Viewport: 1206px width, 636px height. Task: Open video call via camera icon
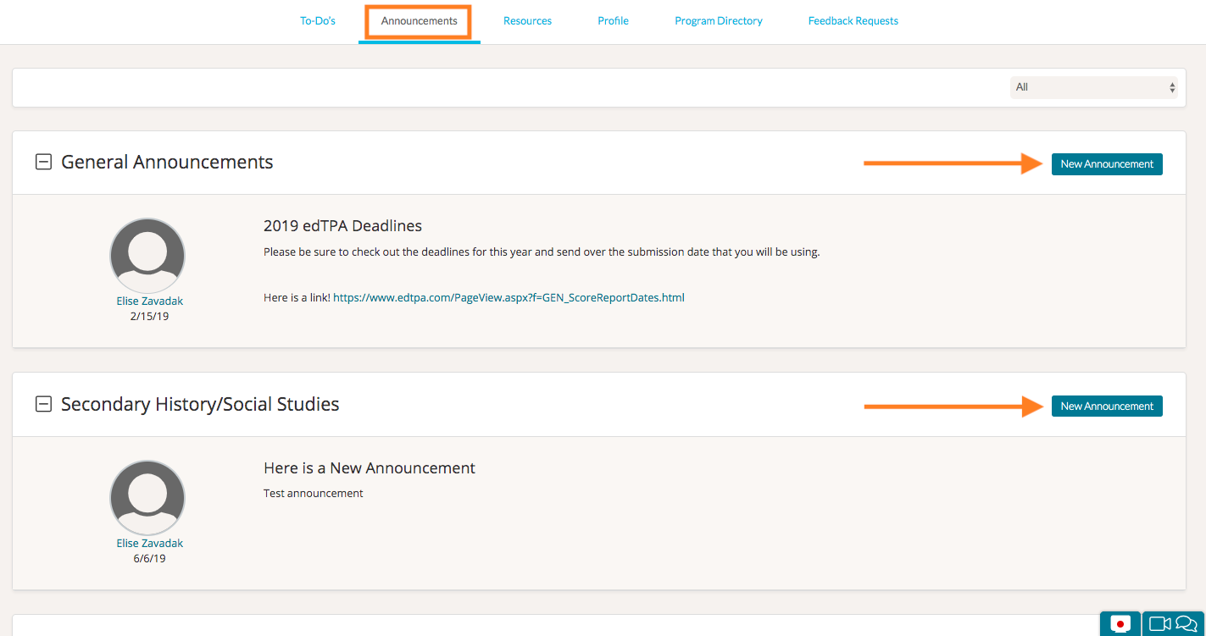coord(1159,624)
